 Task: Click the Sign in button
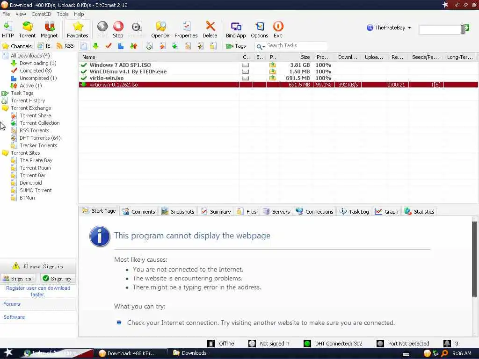(18, 279)
